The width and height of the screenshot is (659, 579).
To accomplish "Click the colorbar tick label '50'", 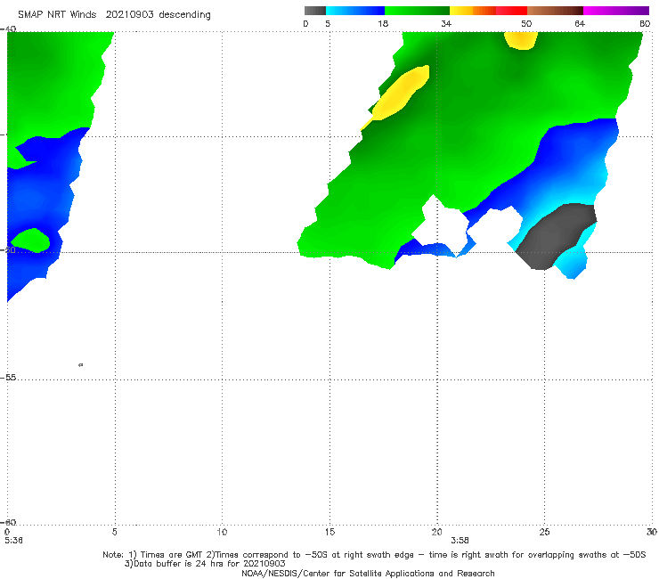I will pyautogui.click(x=526, y=23).
